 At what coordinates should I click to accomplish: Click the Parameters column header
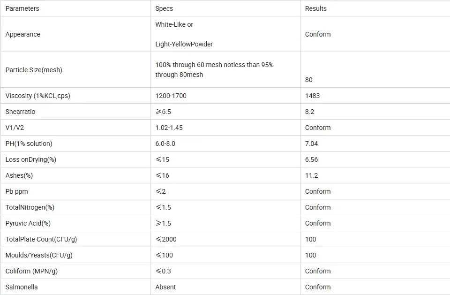[22, 8]
